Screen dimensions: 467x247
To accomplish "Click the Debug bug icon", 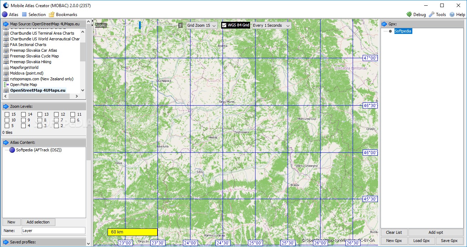I will pyautogui.click(x=409, y=15).
